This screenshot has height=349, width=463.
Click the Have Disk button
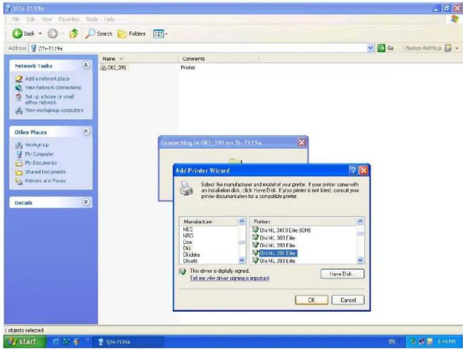click(342, 274)
